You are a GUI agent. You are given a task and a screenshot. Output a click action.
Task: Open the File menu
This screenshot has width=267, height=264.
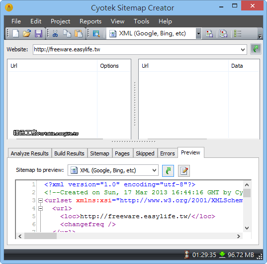(x=16, y=21)
